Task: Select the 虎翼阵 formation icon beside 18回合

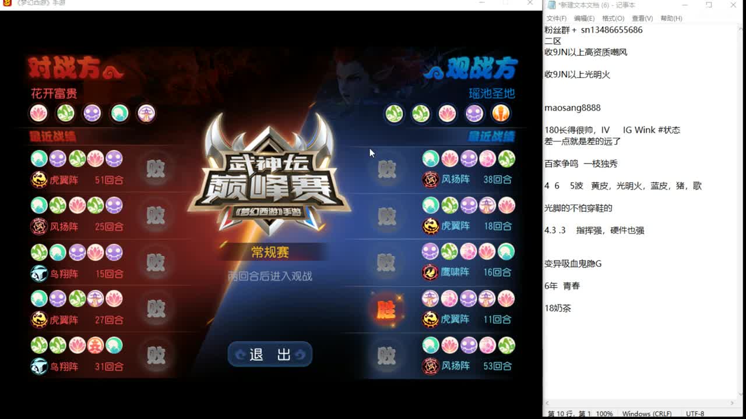Action: coord(431,225)
